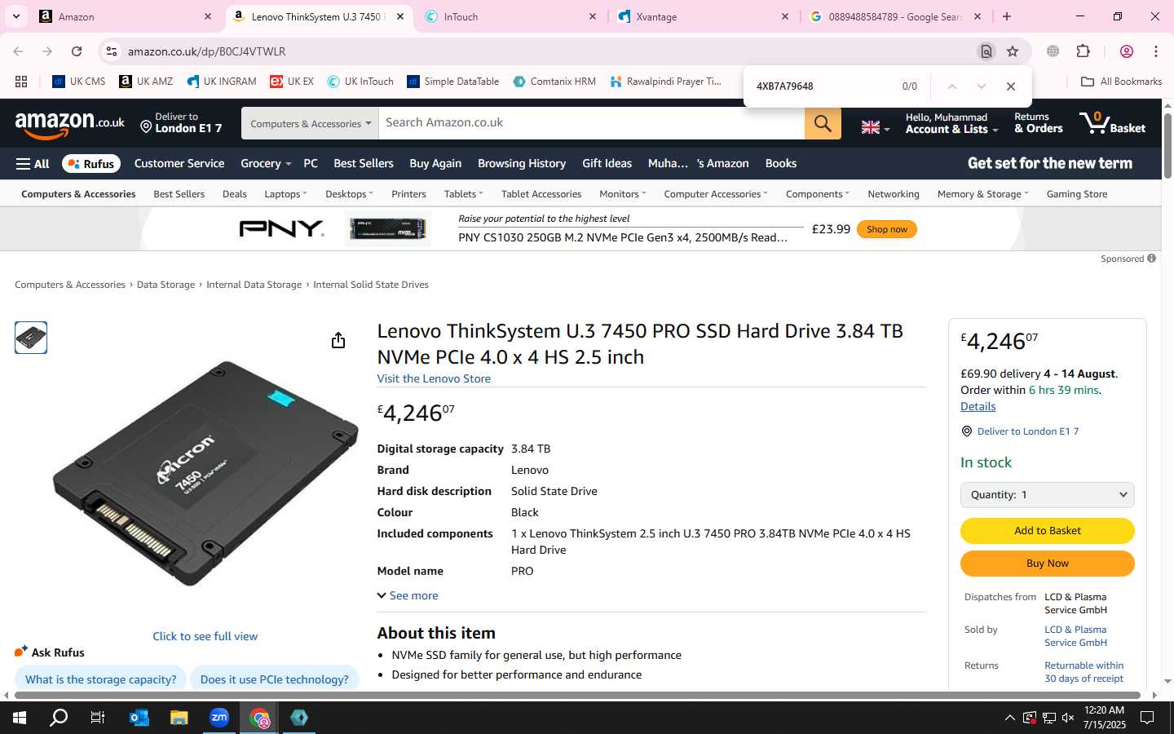Open Internal Solid State Drives breadcrumb
1174x734 pixels.
[371, 285]
